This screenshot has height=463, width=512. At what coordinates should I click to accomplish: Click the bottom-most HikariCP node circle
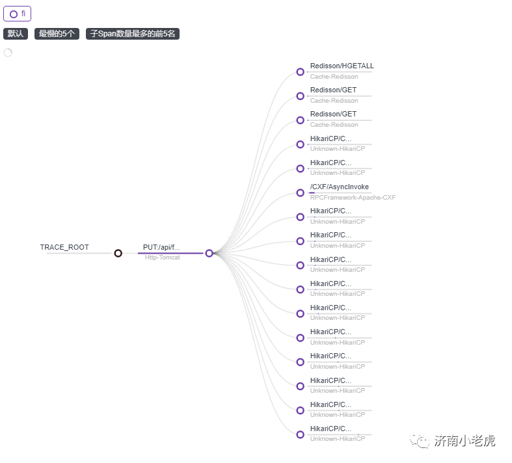300,434
